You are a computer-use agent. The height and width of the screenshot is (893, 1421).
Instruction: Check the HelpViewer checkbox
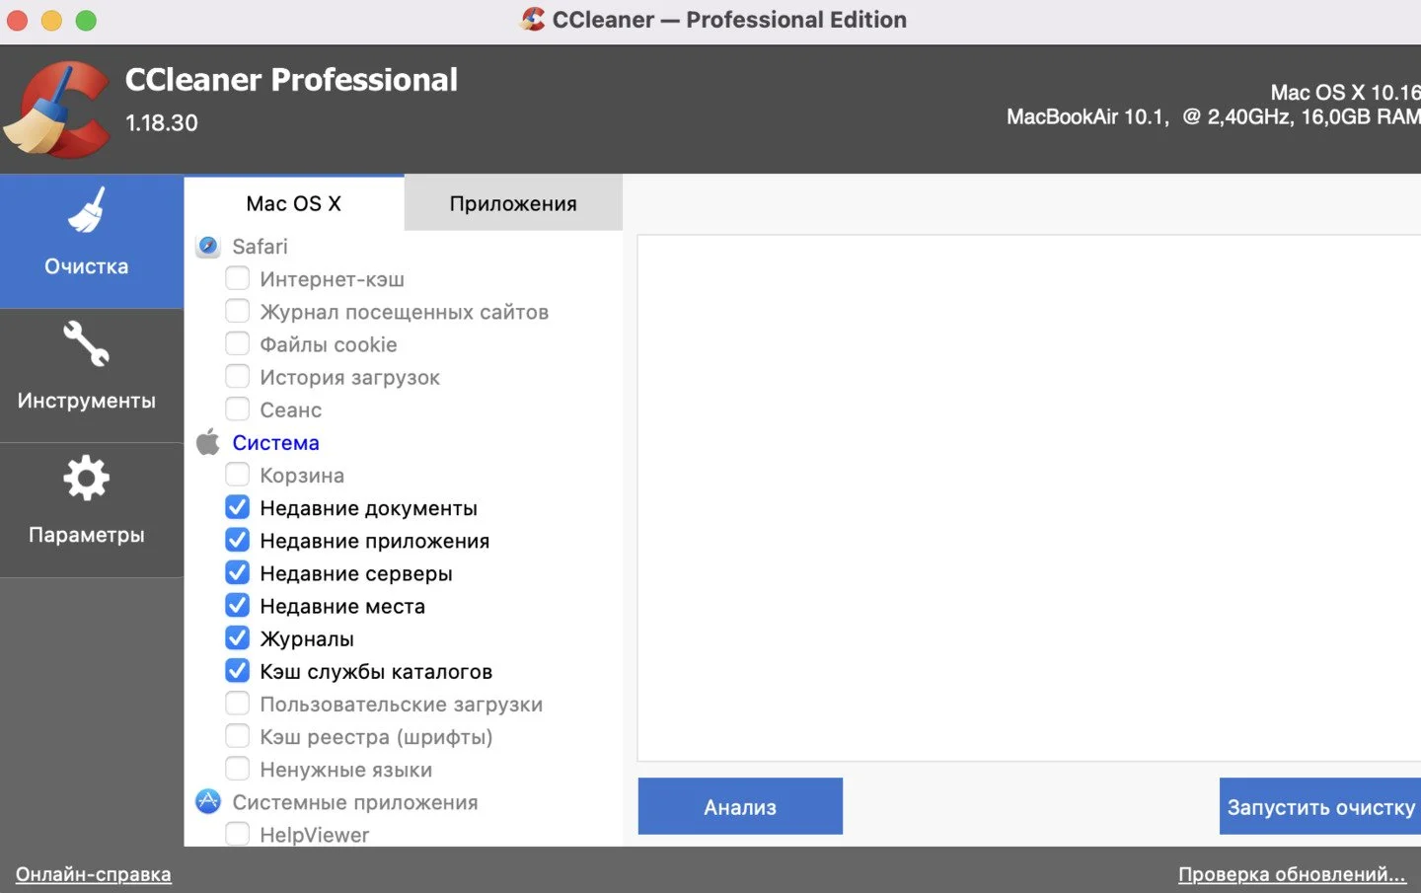point(237,834)
